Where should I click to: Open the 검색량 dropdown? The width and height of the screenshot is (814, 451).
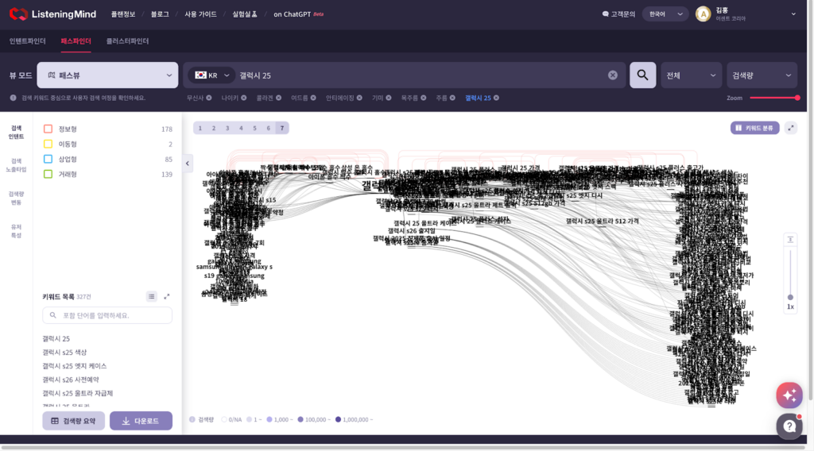pyautogui.click(x=762, y=75)
